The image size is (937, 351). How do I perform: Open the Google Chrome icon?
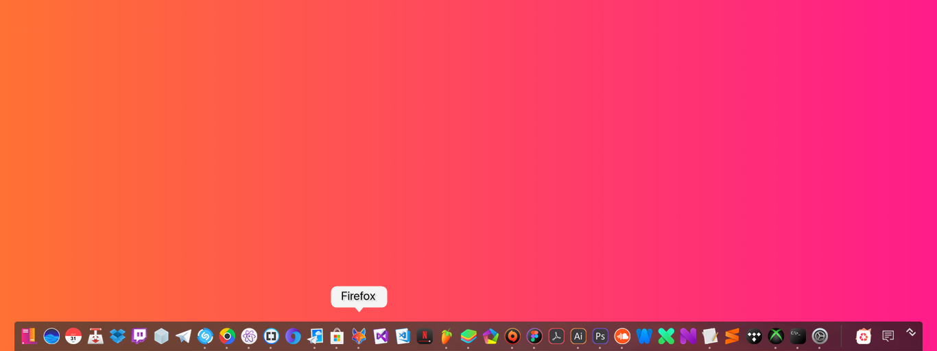pos(227,336)
